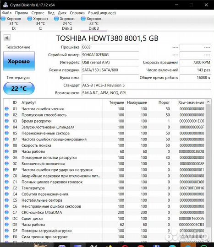Click status icon of Пропускная способность row
This screenshot has height=247, width=214.
[x=6, y=115]
